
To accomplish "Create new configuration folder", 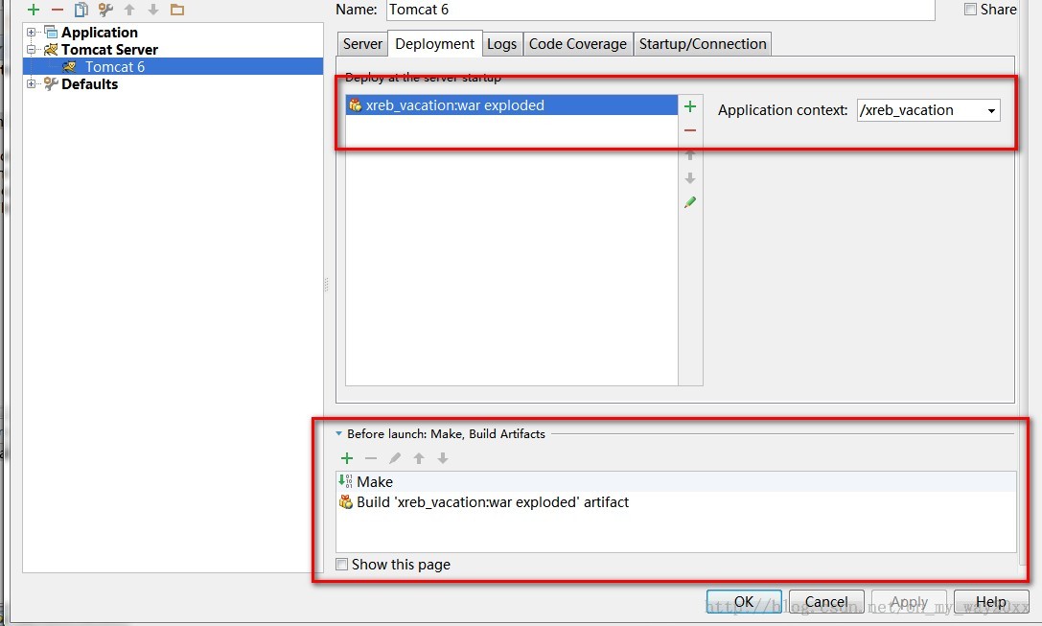I will (x=176, y=10).
